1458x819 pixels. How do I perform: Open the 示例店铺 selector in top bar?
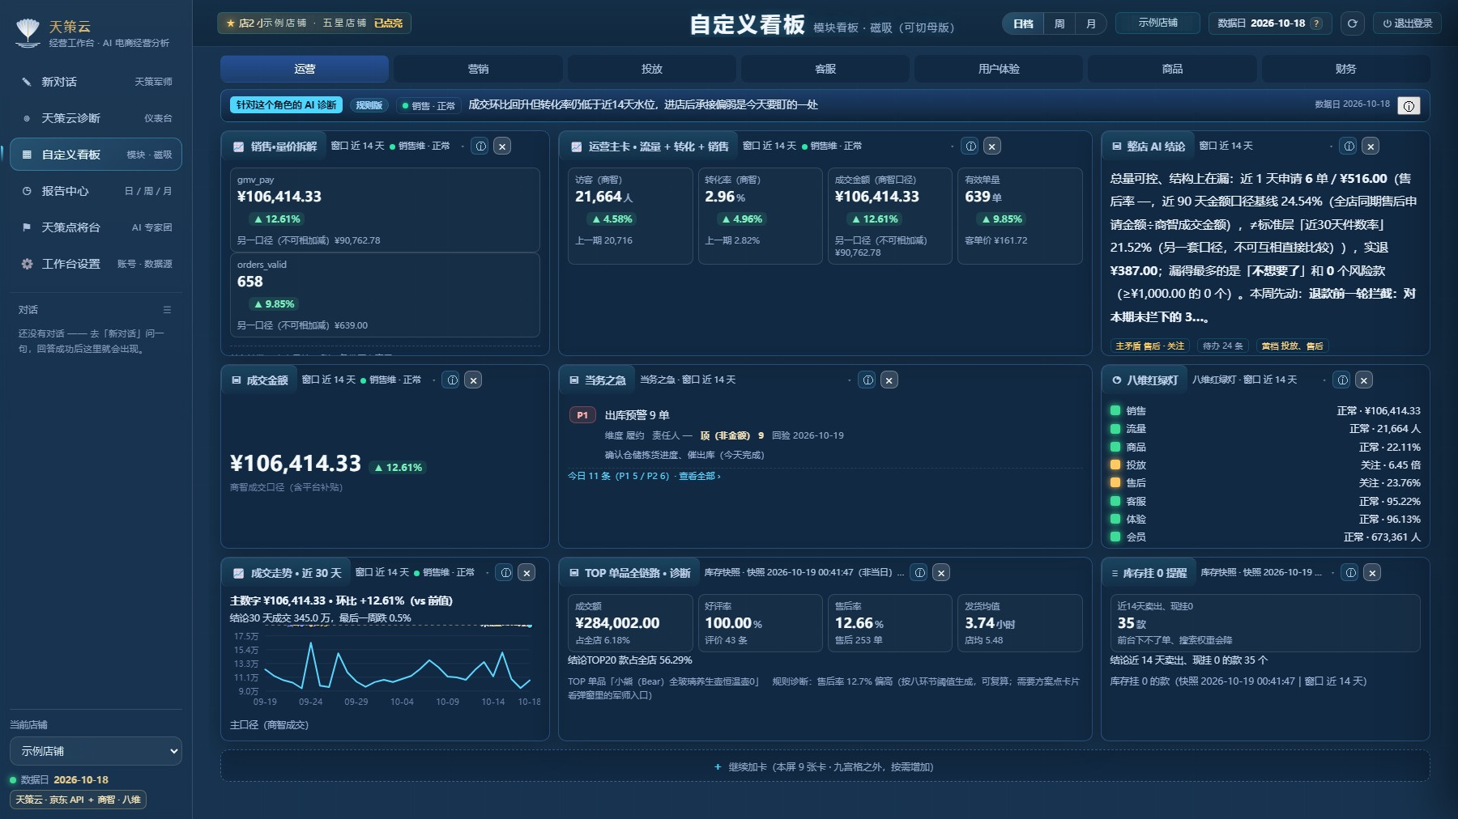tap(1157, 23)
